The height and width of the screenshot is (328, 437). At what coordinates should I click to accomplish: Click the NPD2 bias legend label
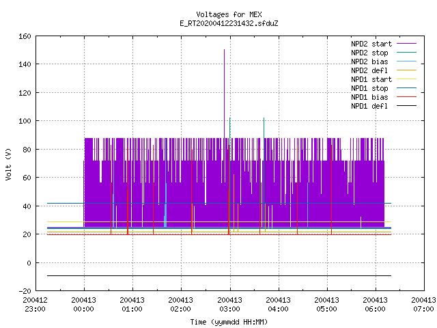[369, 61]
